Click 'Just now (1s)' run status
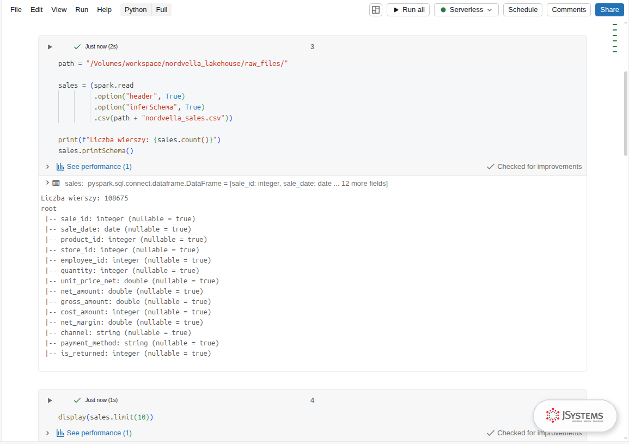Image resolution: width=629 pixels, height=444 pixels. pyautogui.click(x=101, y=400)
